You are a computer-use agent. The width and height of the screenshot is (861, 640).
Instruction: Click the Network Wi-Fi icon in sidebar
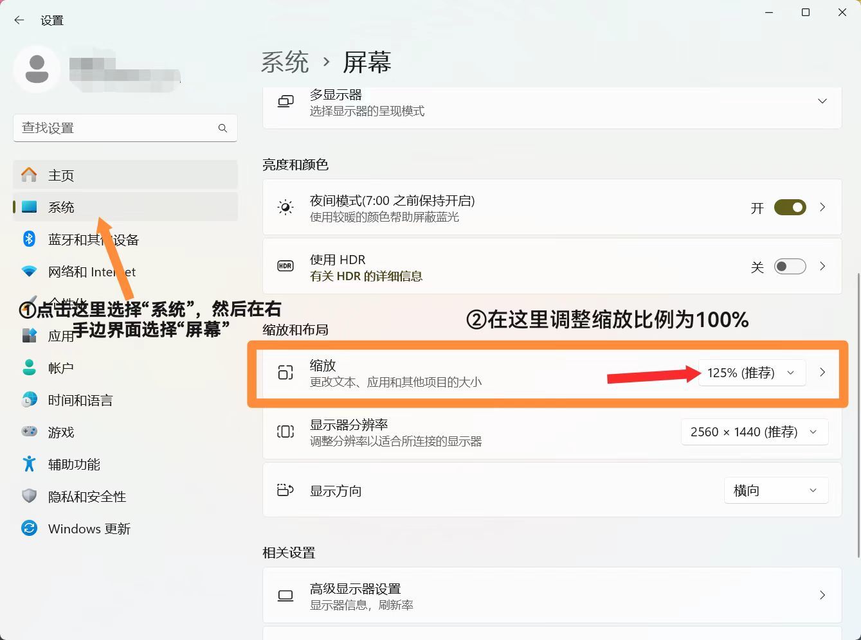click(29, 271)
